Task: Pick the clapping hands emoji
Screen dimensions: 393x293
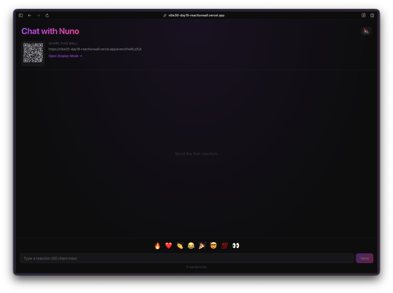Action: click(180, 245)
